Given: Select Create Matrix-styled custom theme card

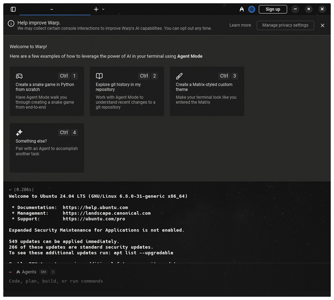Looking at the screenshot, I should (x=207, y=91).
